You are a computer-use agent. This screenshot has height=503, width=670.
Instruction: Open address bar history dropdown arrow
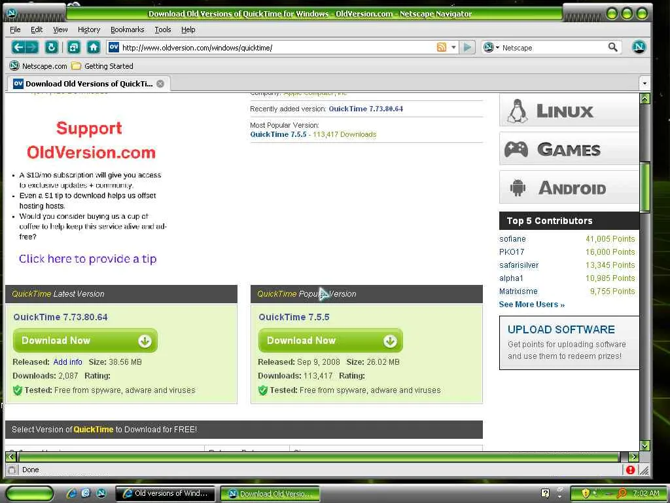pos(453,47)
